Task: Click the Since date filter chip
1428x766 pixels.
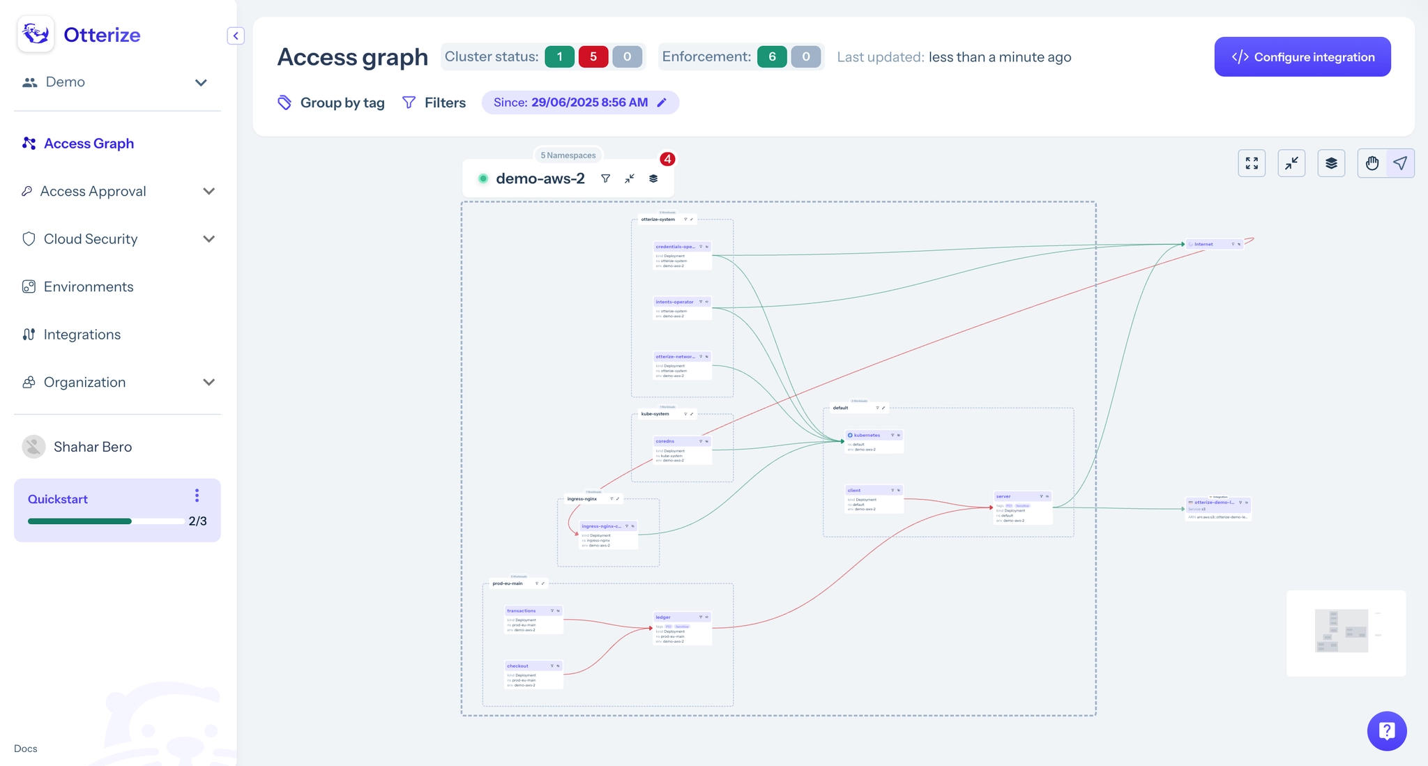Action: (x=580, y=102)
